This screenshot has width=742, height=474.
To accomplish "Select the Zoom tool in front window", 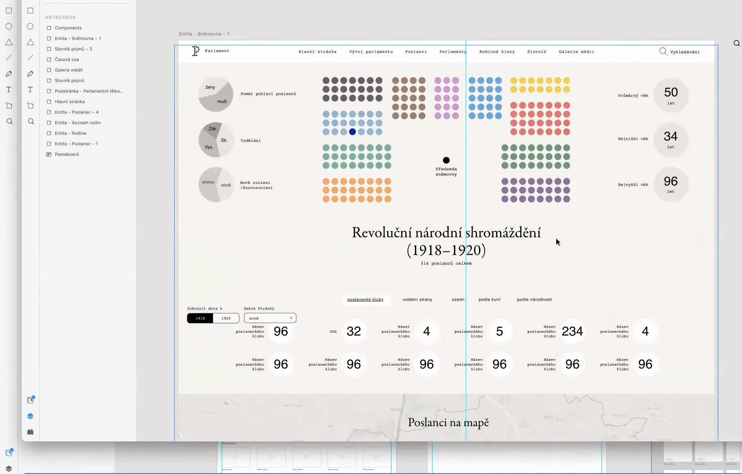I will pyautogui.click(x=31, y=122).
